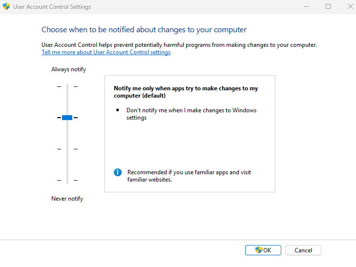Click the blue information icon beside recommendation

[118, 172]
